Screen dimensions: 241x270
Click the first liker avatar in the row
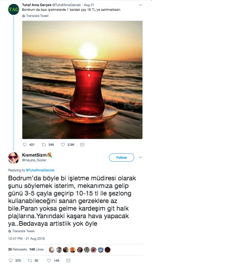51,250
